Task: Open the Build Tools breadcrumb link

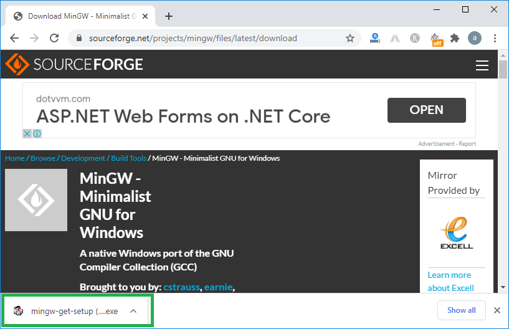Action: click(128, 158)
